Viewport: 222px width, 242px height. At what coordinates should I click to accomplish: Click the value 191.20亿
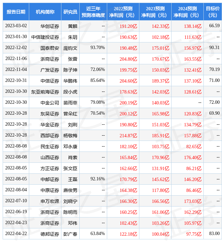tap(128, 26)
